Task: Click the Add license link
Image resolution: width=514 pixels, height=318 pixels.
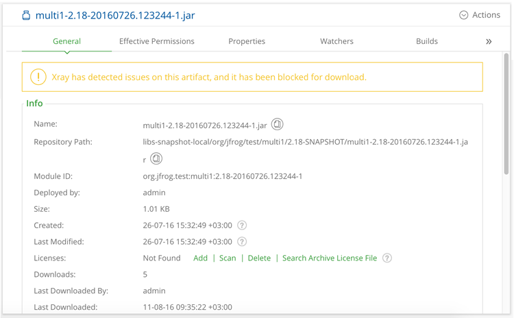Action: 200,258
